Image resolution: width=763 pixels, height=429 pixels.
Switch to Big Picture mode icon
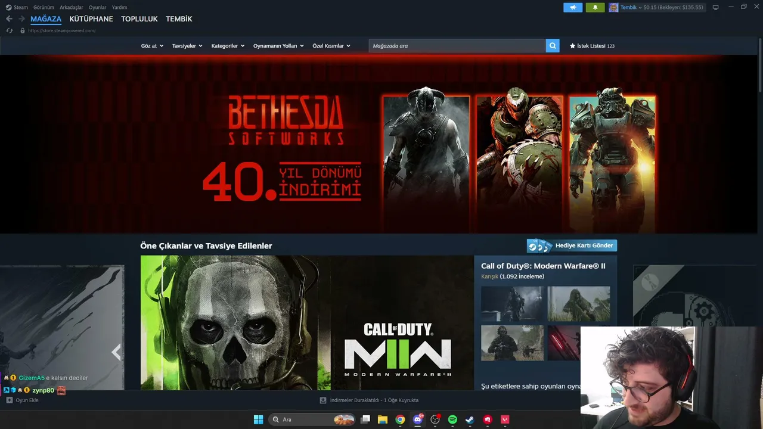(x=716, y=7)
